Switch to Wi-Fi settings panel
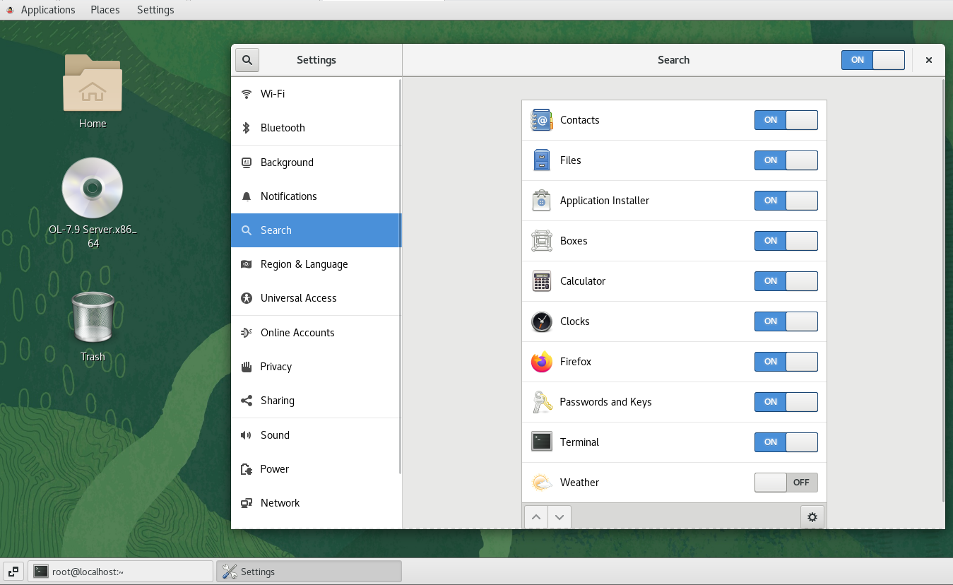953x585 pixels. tap(316, 94)
